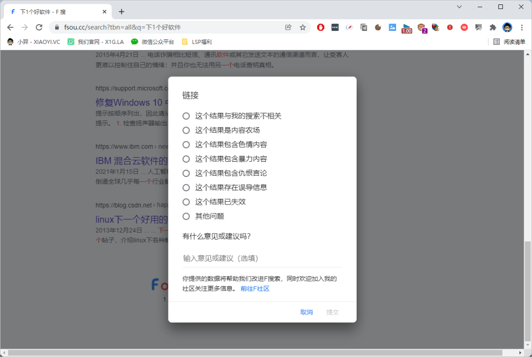Open a new tab with plus button
This screenshot has width=532, height=357.
click(x=122, y=12)
